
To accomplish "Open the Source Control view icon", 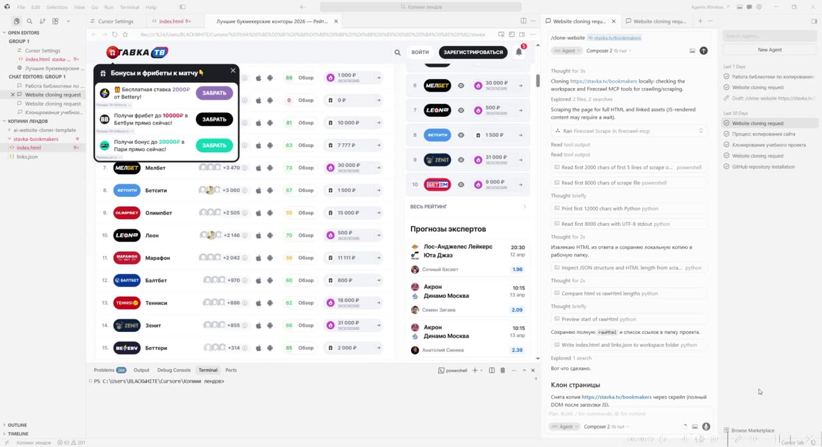I will pyautogui.click(x=42, y=21).
